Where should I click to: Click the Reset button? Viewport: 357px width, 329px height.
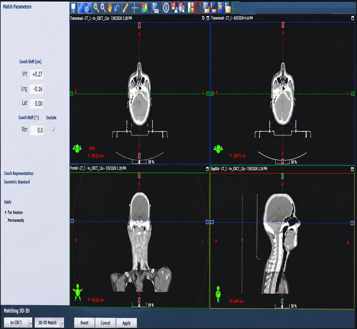84,323
